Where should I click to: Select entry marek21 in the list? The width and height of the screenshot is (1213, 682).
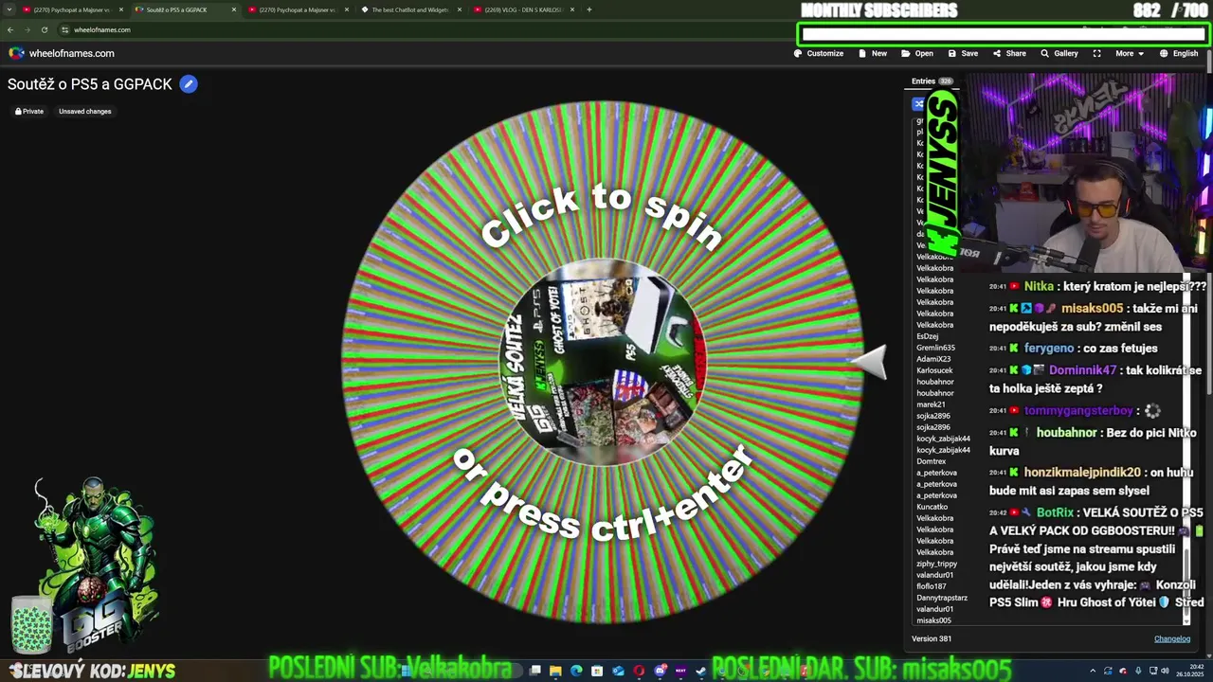click(931, 404)
